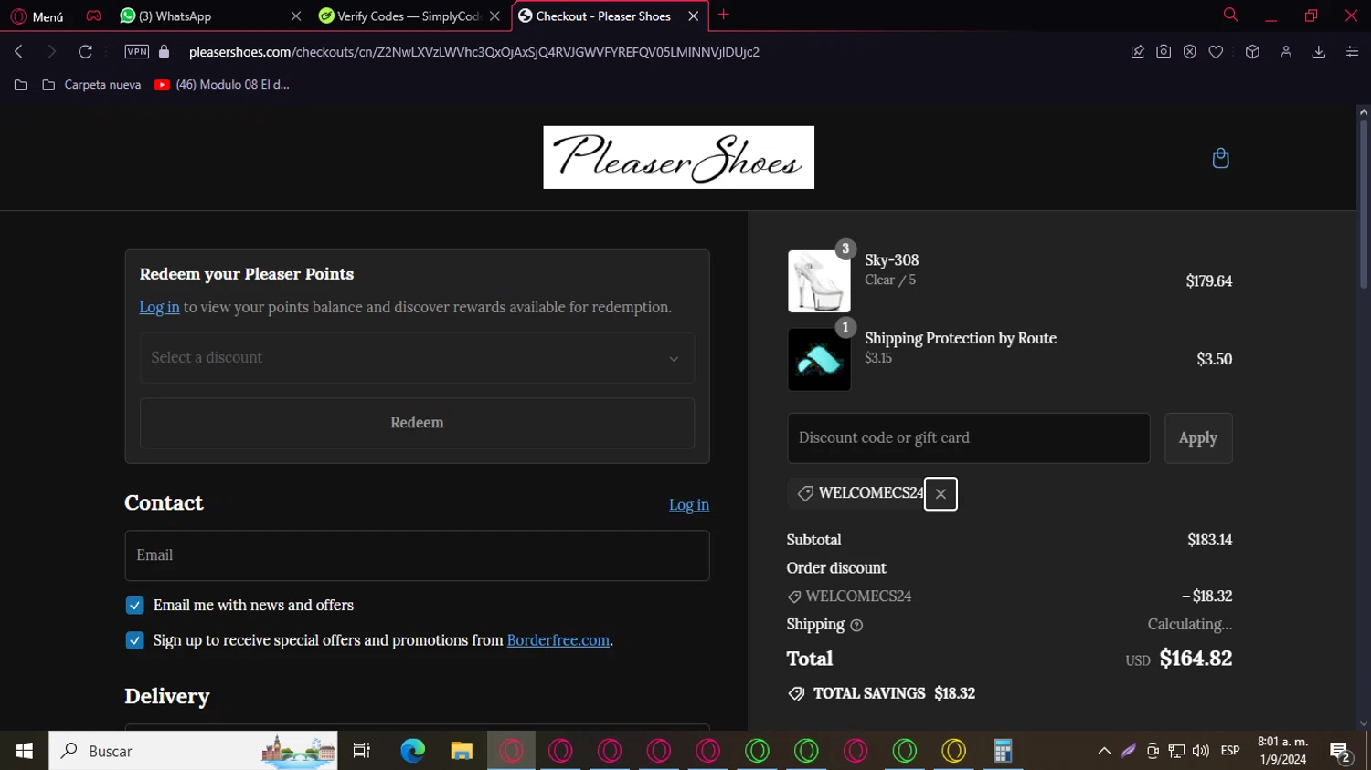Open the shopping bag cart icon

1220,158
